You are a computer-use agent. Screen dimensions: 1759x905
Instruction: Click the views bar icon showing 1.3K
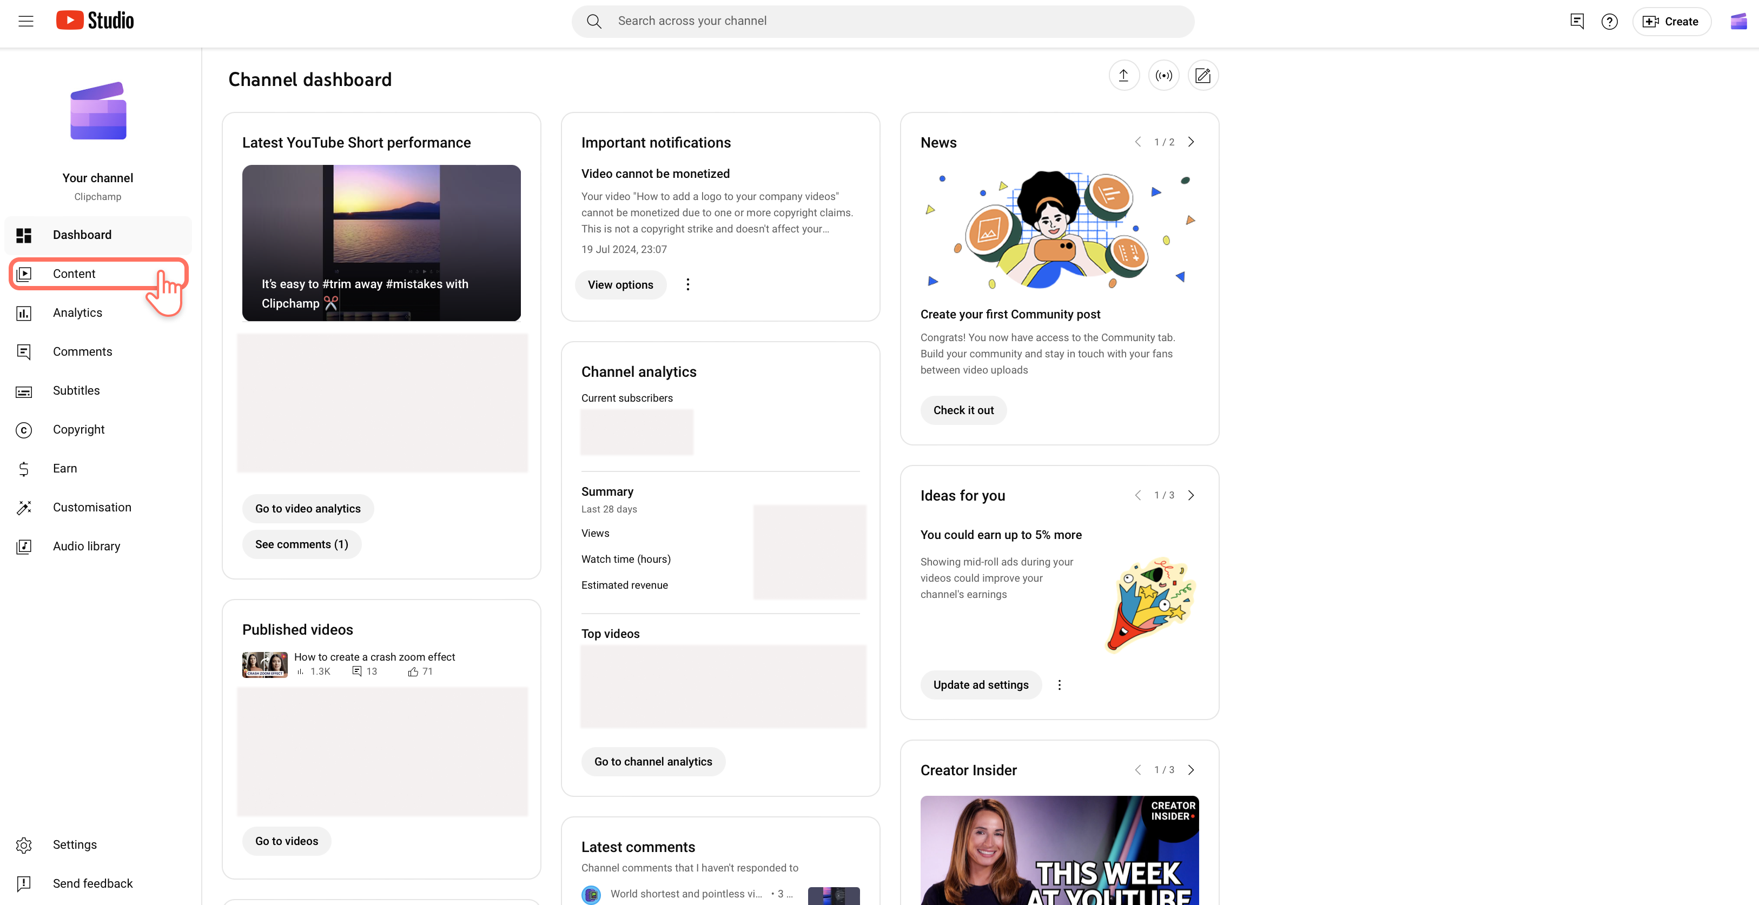[300, 671]
